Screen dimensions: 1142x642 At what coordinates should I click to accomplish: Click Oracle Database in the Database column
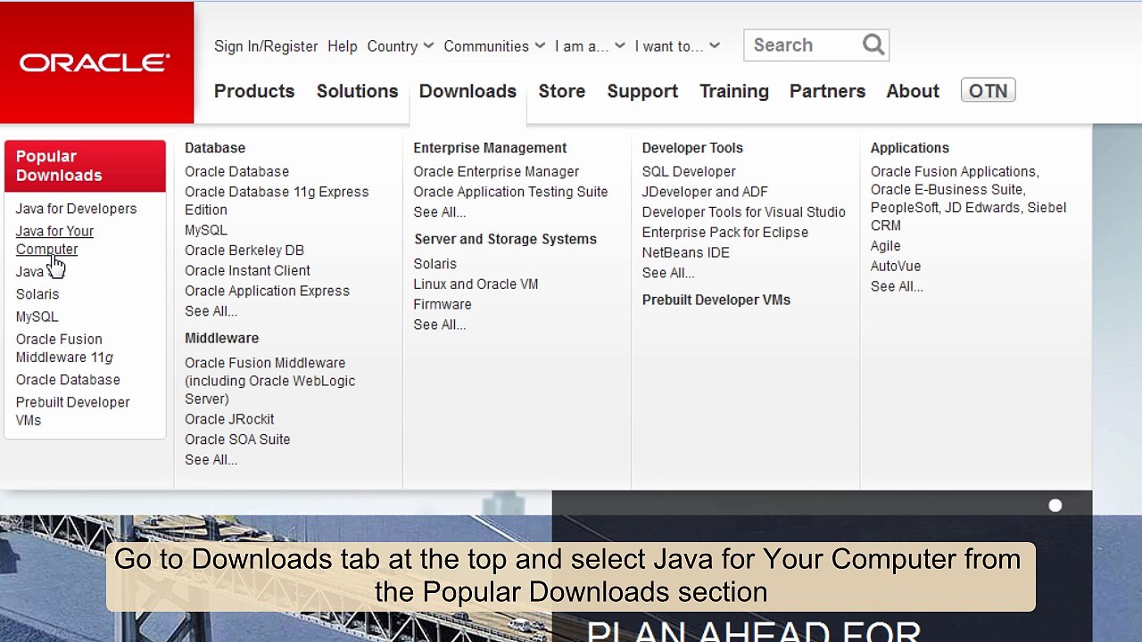tap(236, 171)
